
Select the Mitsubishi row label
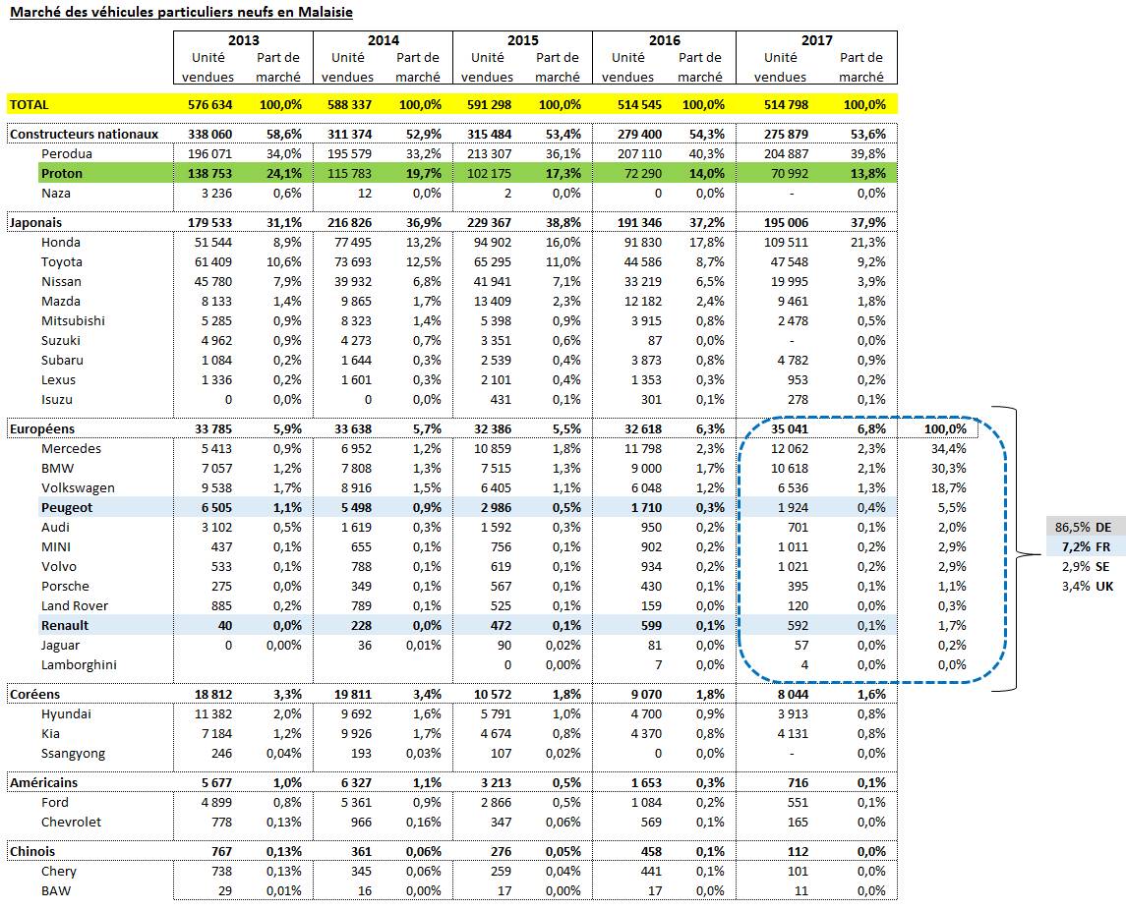pos(73,320)
